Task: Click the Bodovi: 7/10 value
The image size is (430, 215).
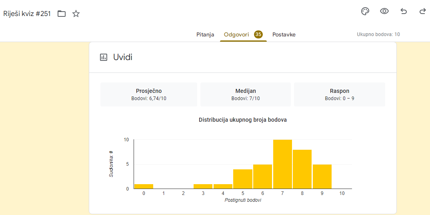Action: pos(246,98)
